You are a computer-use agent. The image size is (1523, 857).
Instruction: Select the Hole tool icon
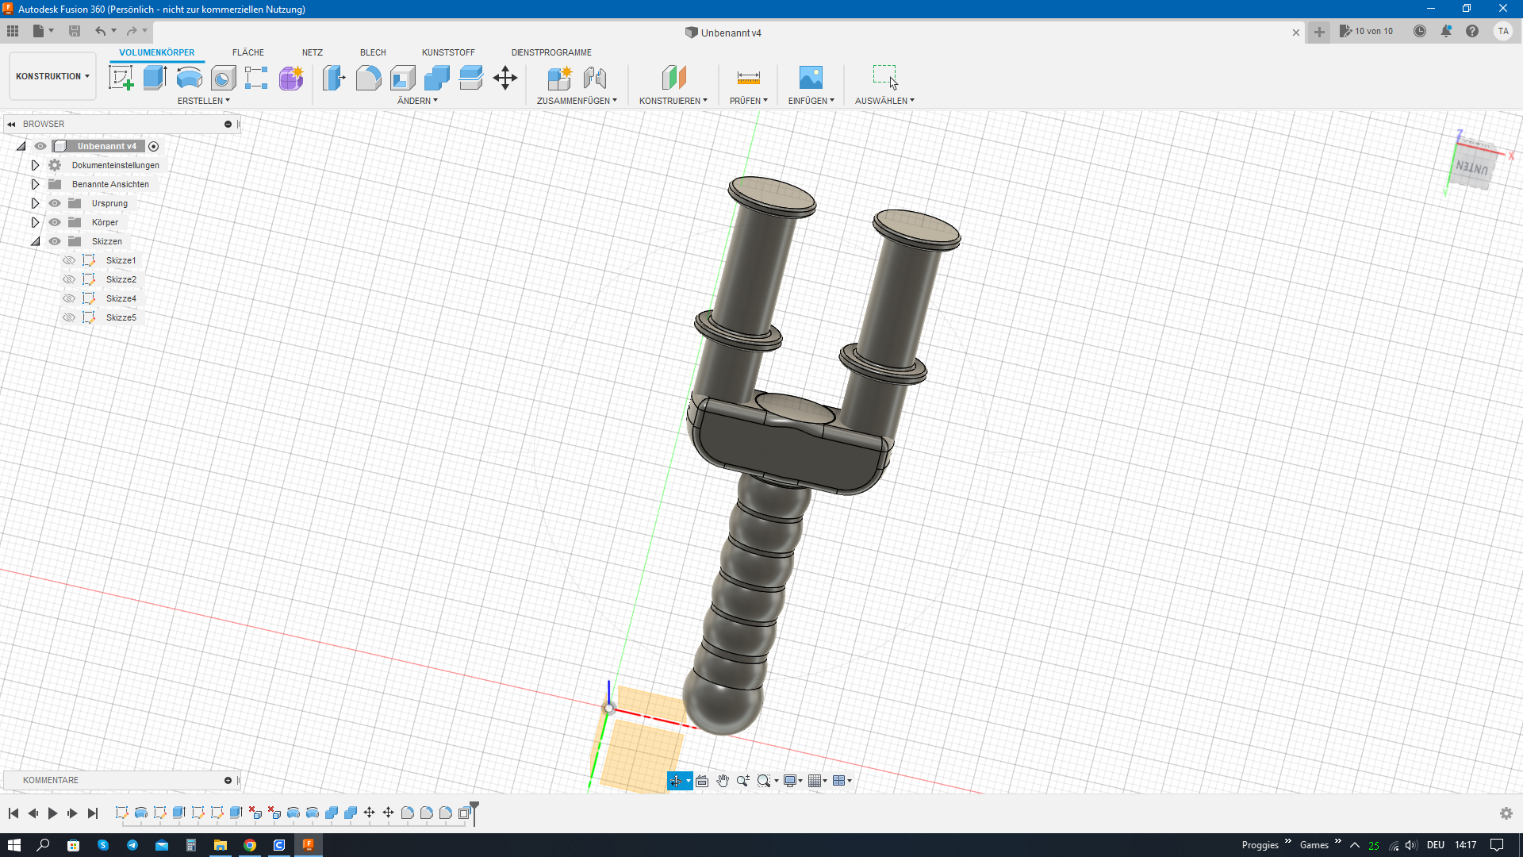[x=223, y=78]
